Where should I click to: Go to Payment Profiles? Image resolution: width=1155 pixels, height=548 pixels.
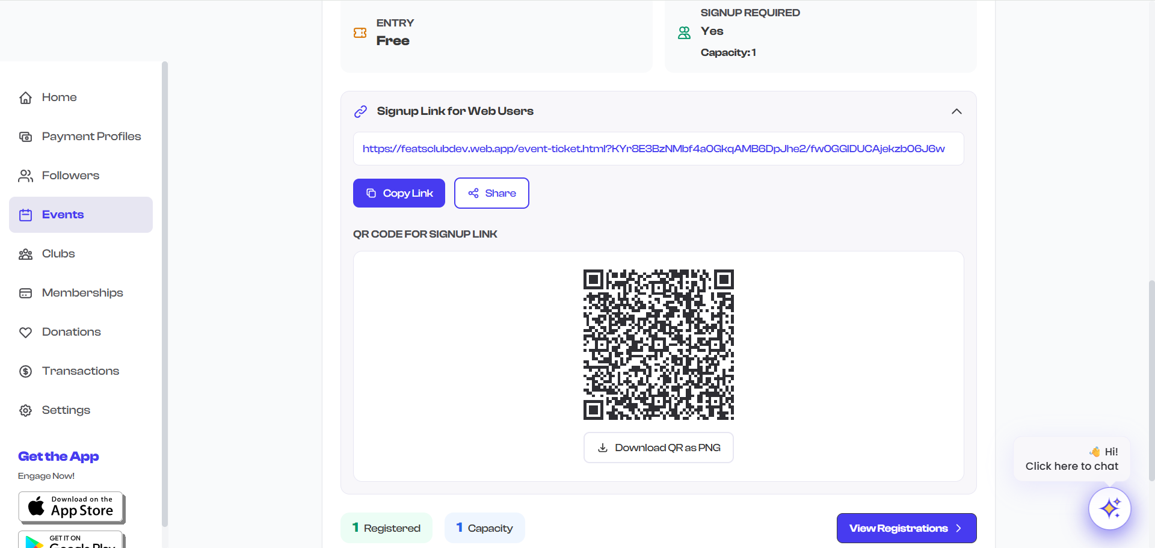pyautogui.click(x=81, y=137)
